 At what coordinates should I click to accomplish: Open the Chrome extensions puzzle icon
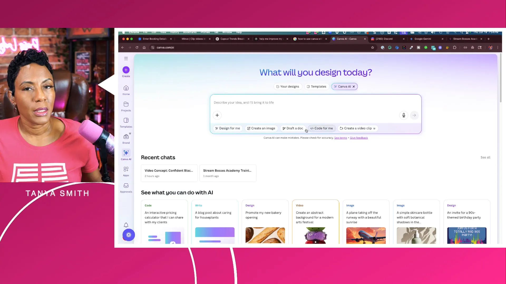(x=455, y=48)
